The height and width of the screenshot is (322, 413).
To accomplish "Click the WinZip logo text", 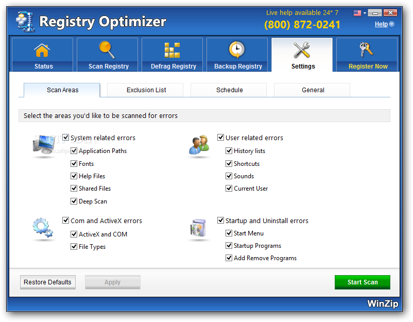I will (383, 304).
